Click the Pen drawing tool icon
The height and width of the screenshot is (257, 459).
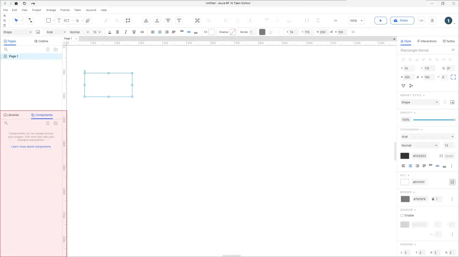click(x=88, y=20)
